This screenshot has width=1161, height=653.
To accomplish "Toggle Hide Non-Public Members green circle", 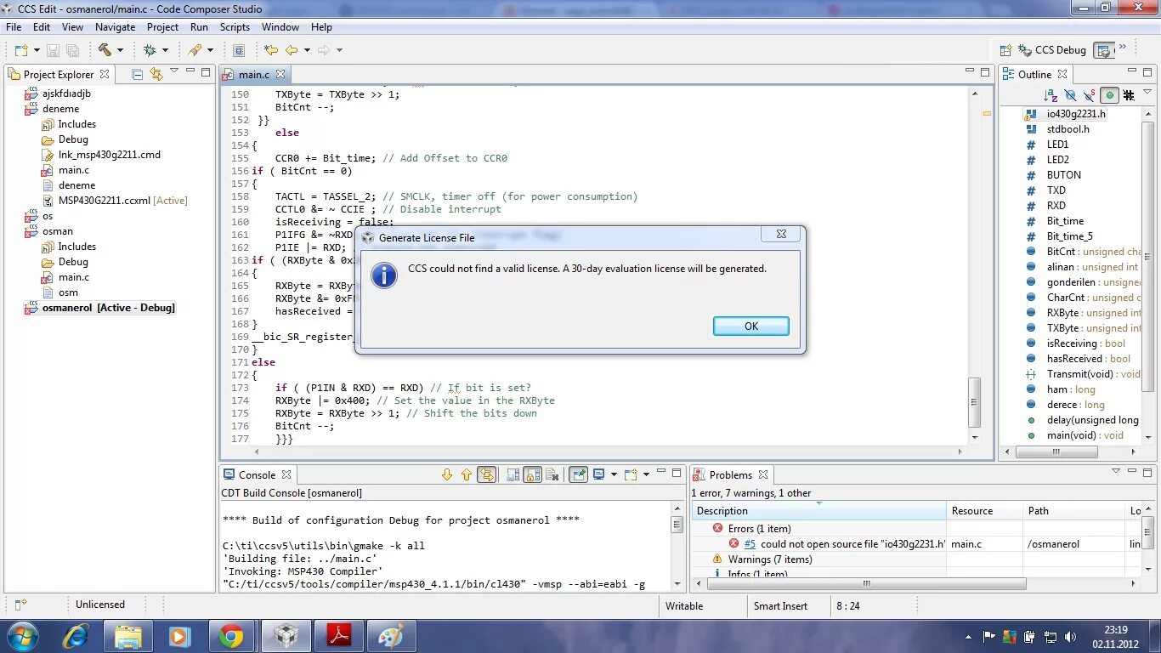I will [1109, 95].
